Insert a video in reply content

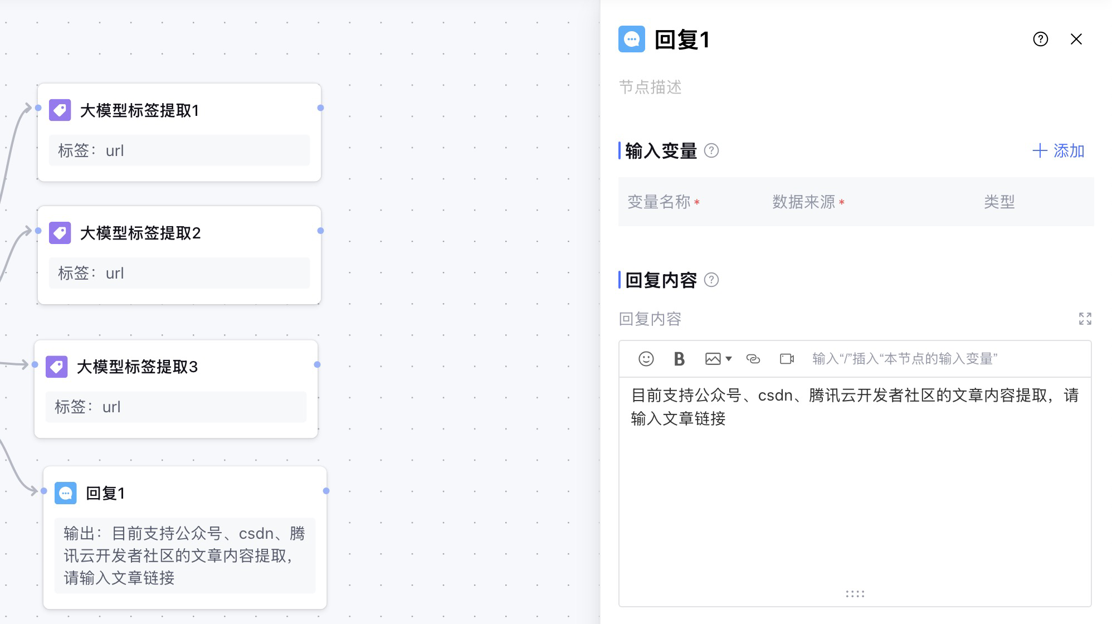(x=787, y=359)
